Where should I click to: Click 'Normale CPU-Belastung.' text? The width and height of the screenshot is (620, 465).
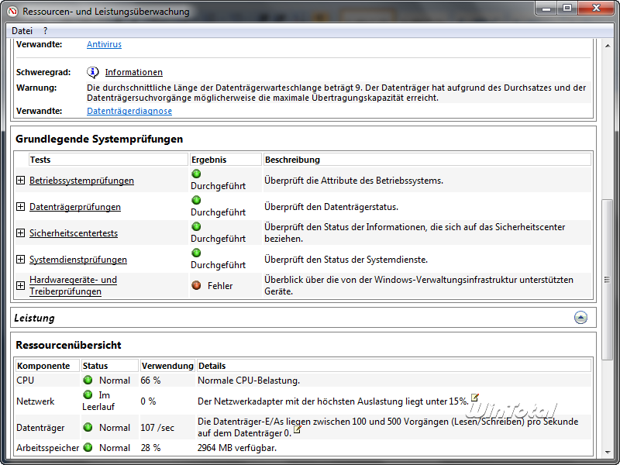pos(249,381)
